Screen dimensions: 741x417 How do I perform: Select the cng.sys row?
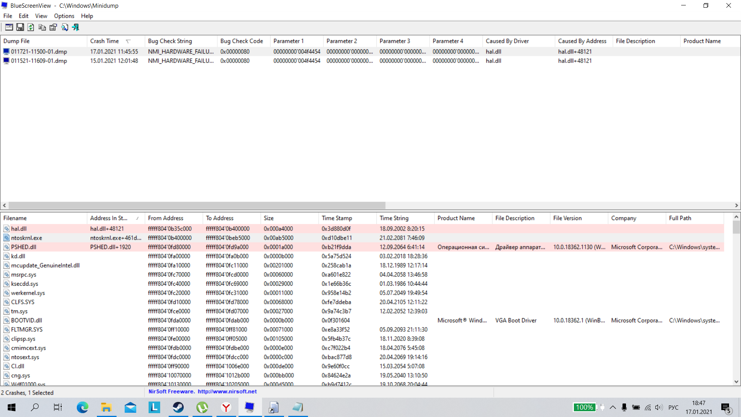point(362,375)
